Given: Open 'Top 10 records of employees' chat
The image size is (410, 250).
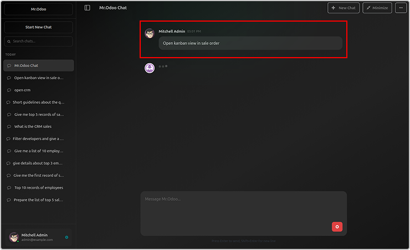Looking at the screenshot, I should tap(38, 187).
